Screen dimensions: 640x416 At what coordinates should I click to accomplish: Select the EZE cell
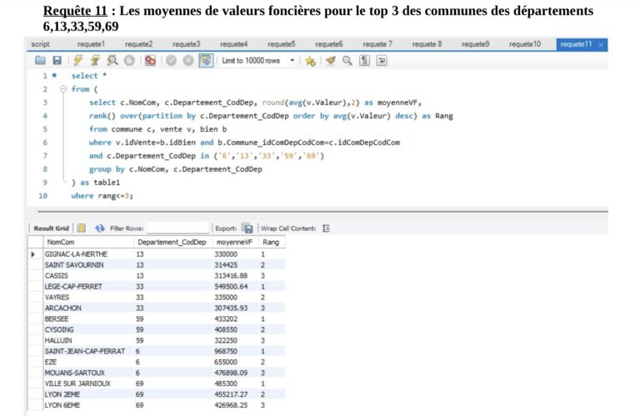[x=88, y=362]
